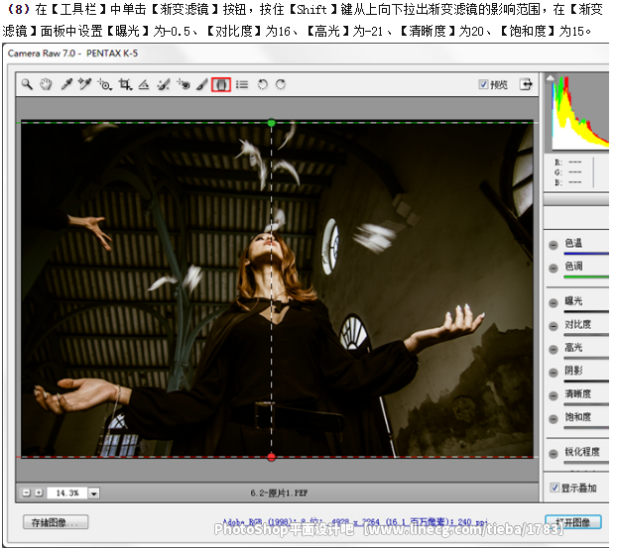The width and height of the screenshot is (619, 548).
Task: Select the Adjustment Brush tool
Action: click(201, 84)
